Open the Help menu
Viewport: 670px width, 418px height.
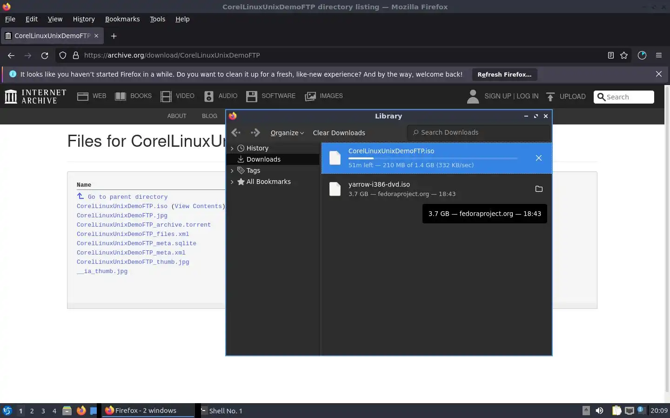click(182, 19)
